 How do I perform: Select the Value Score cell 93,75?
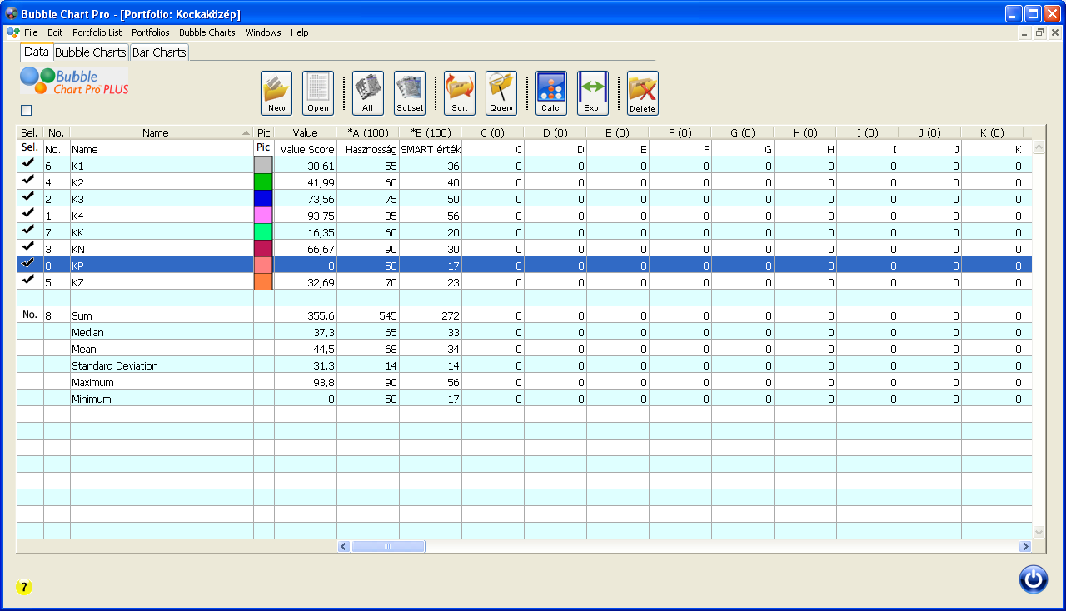point(306,216)
